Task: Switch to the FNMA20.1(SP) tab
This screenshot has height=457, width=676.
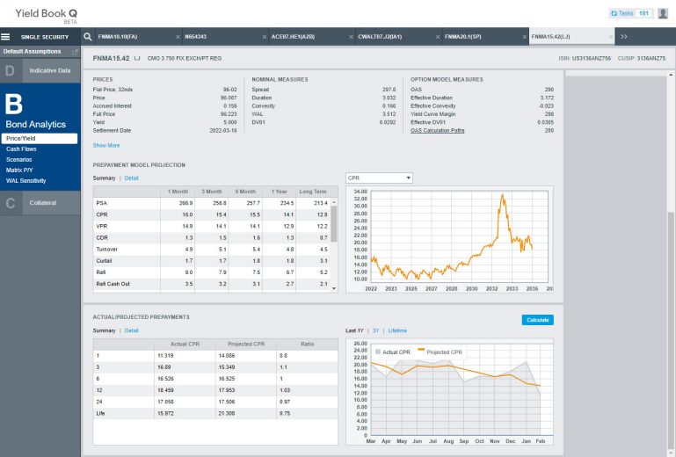Action: 463,37
